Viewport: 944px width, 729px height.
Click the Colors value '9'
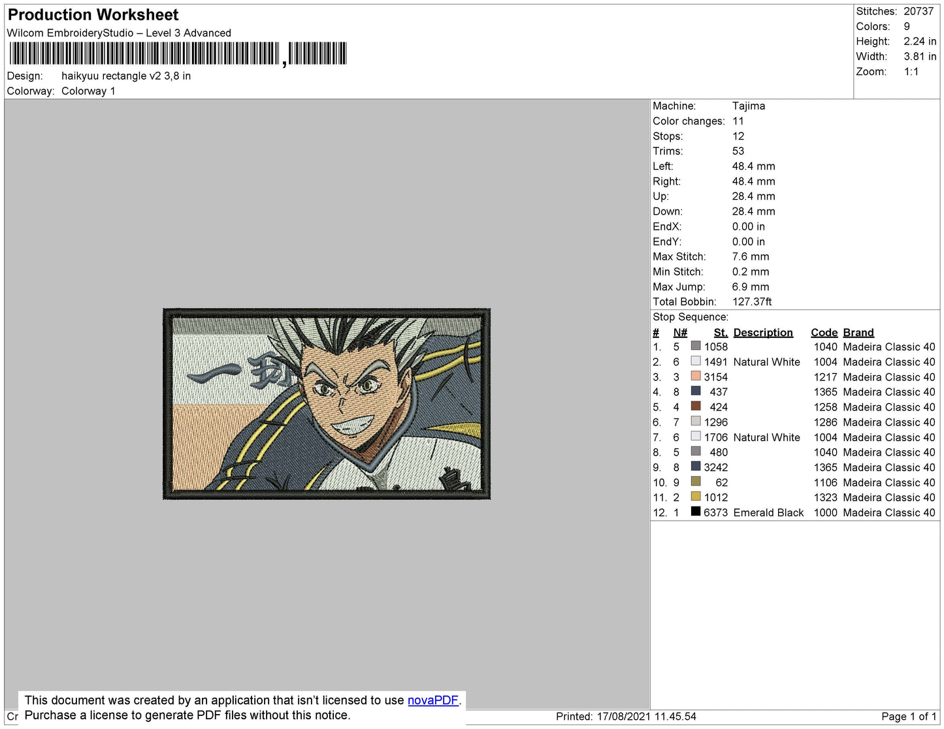tap(907, 26)
